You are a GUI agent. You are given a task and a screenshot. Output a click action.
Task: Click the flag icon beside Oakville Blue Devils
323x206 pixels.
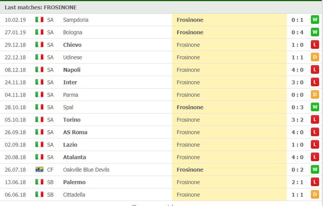[x=39, y=170]
